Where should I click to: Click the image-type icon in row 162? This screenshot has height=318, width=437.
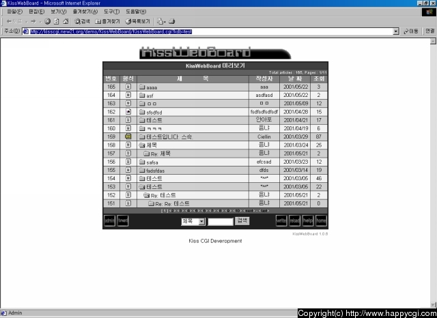tap(128, 112)
